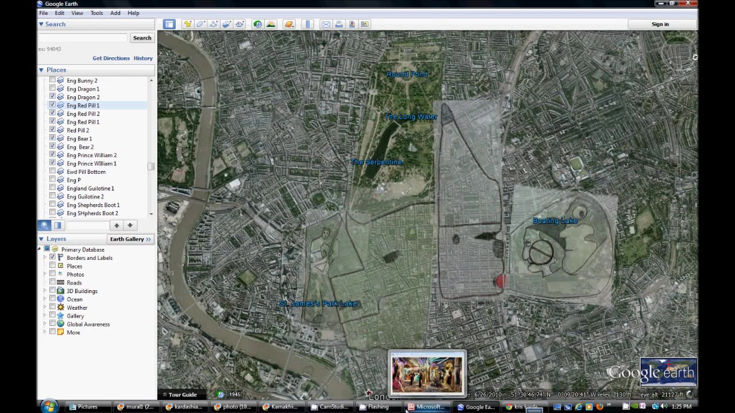Click the Search button
Screen dimensions: 735x413
coord(142,38)
